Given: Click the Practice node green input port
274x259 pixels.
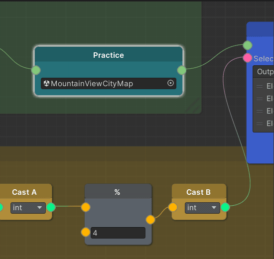Looking at the screenshot, I should (x=36, y=70).
